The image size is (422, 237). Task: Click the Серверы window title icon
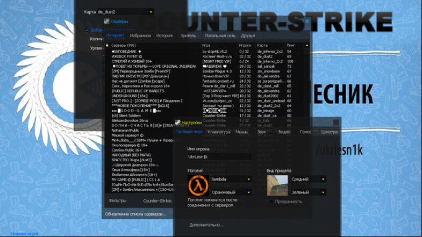(106, 21)
